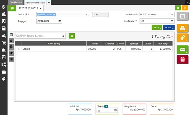Expand the Ambil dropdown button
Viewport: 190px width, 115px height.
coord(157,27)
